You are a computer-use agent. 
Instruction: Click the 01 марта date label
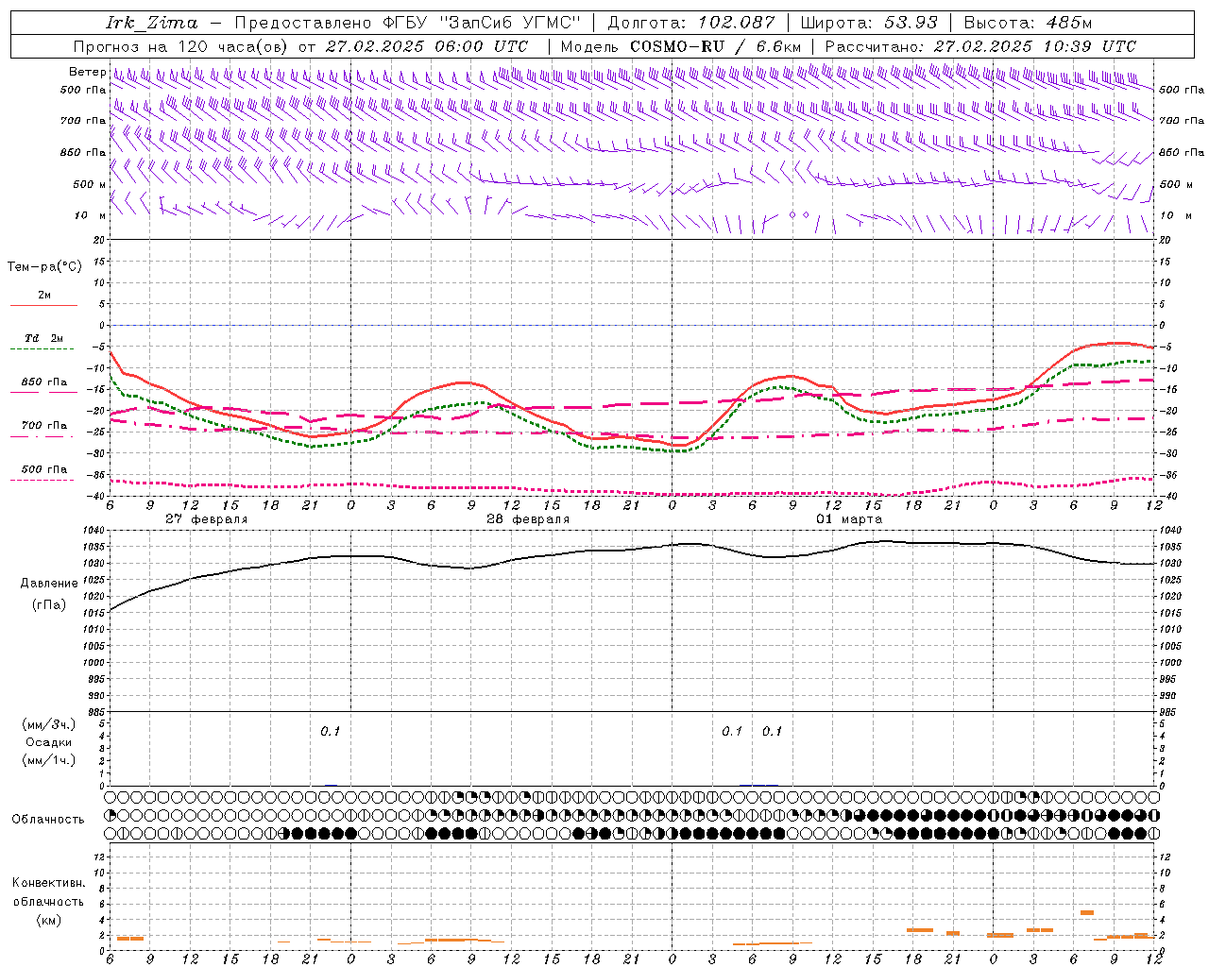(849, 519)
